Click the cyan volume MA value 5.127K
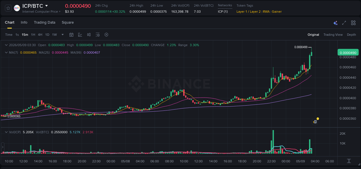 (x=75, y=132)
